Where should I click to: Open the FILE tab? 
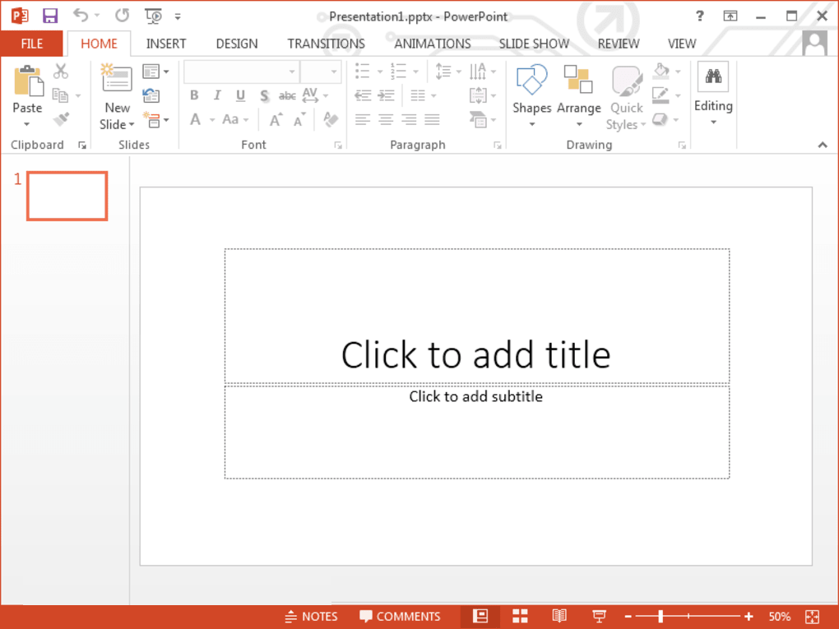[31, 44]
